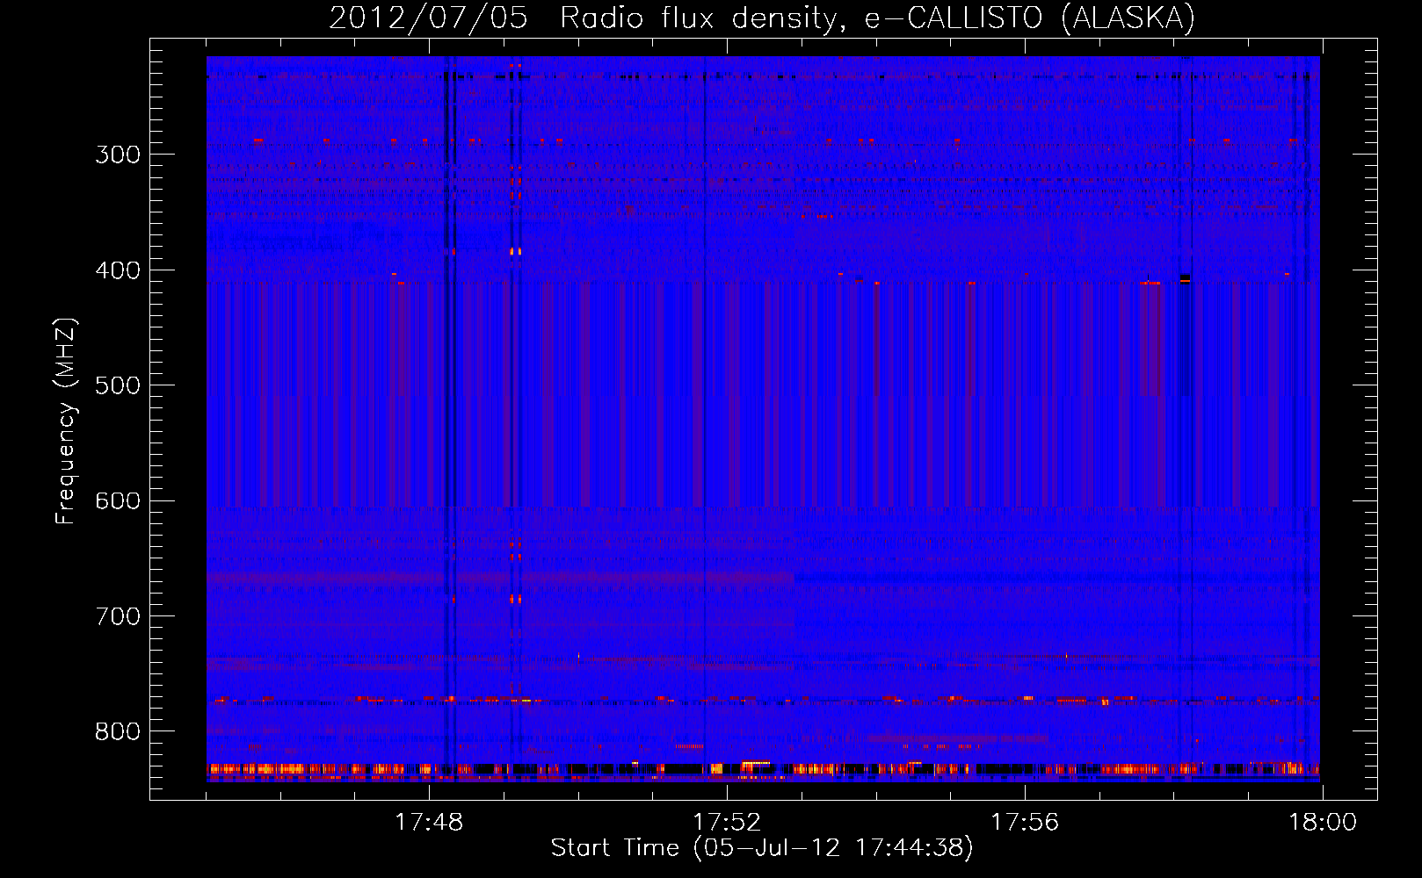Click the 300 frequency tick label
This screenshot has height=878, width=1422.
tap(118, 155)
